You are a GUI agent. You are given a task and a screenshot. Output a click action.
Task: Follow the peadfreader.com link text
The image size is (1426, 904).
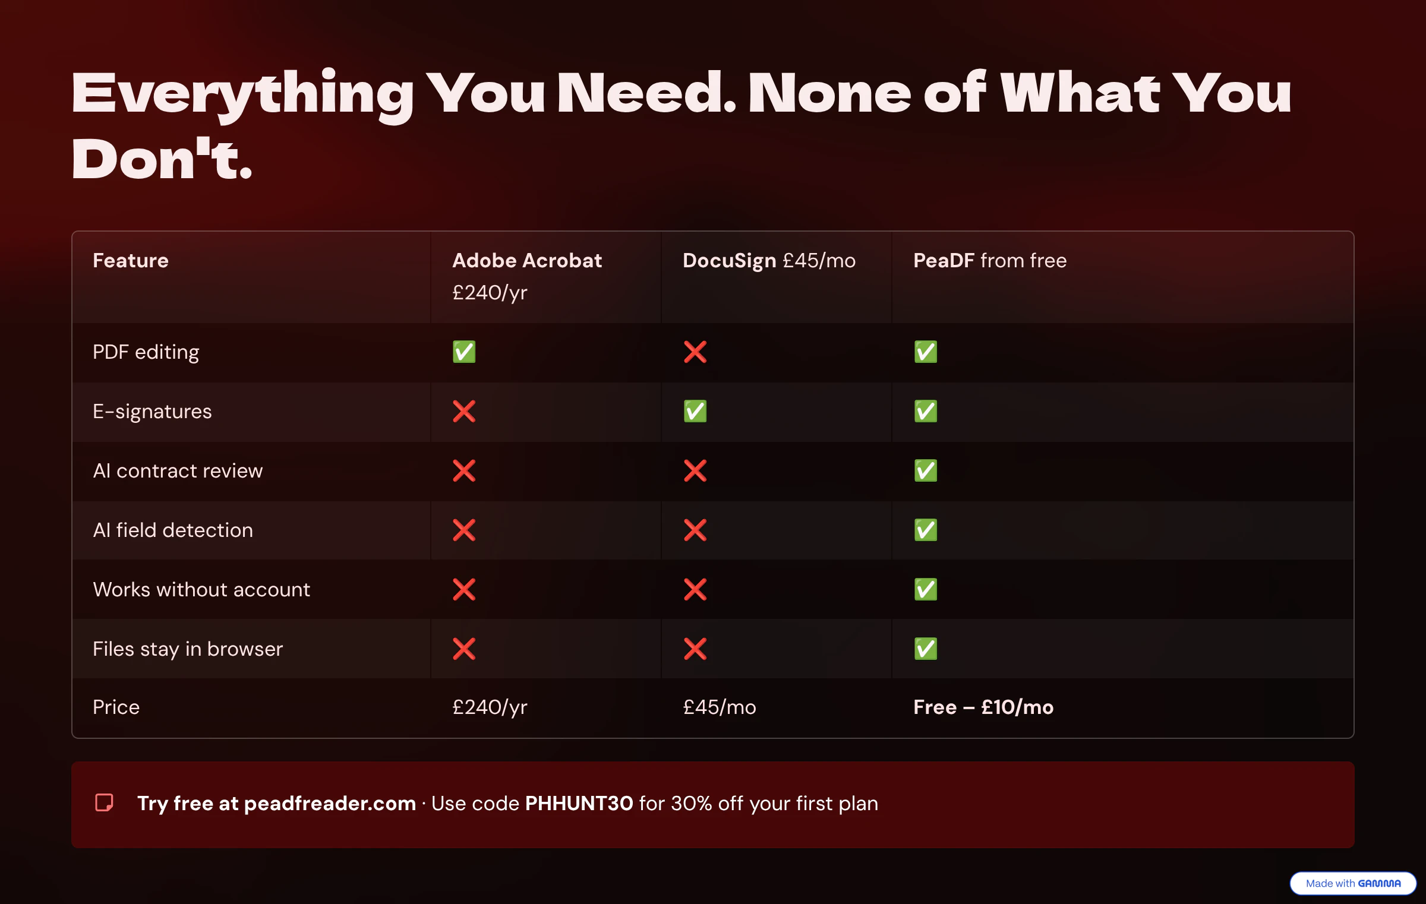click(330, 803)
